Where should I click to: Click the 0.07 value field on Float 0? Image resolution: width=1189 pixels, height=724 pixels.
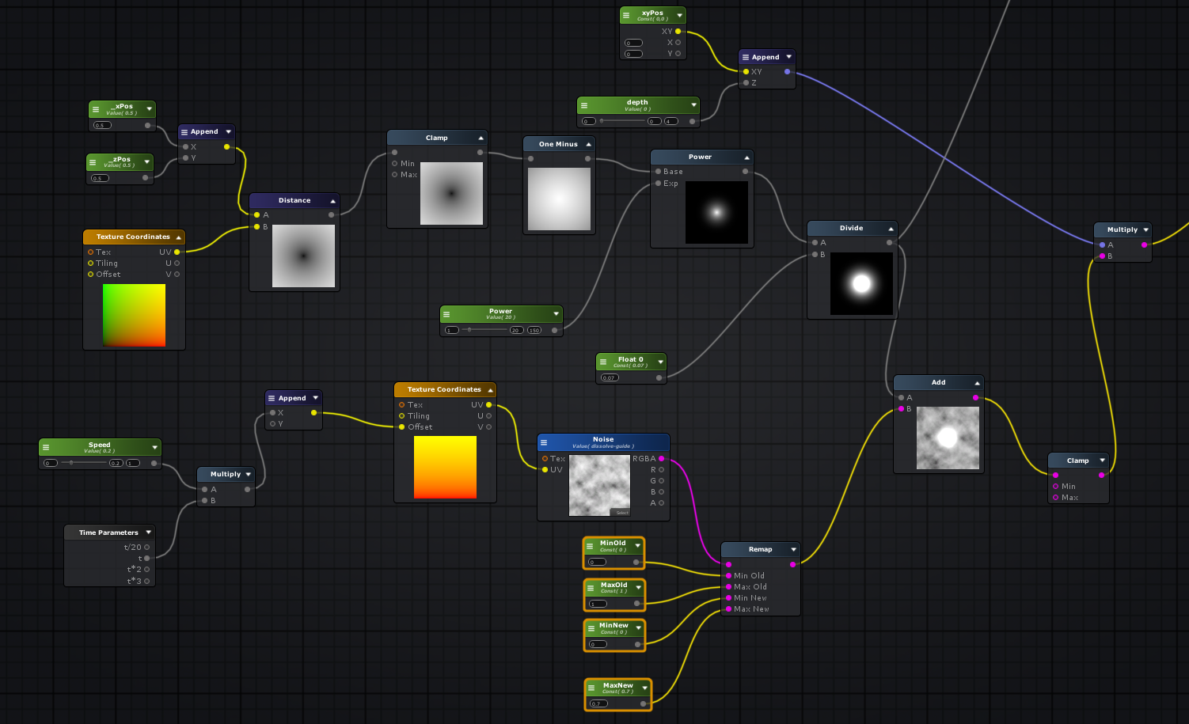pos(609,377)
